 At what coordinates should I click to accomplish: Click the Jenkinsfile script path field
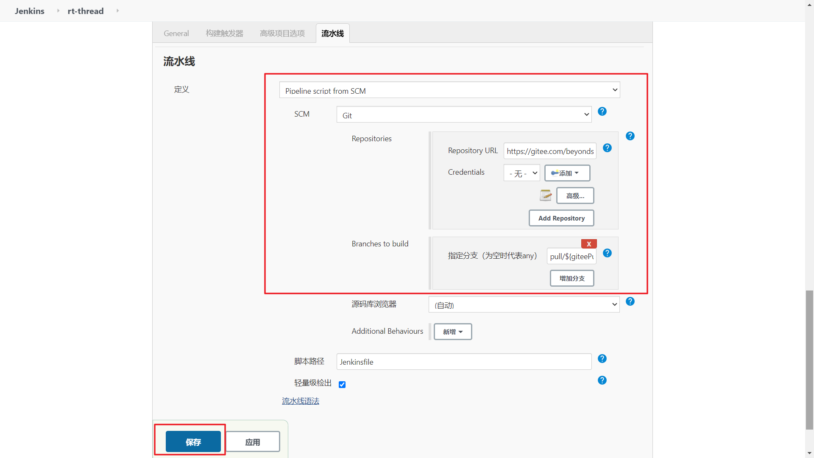tap(464, 362)
